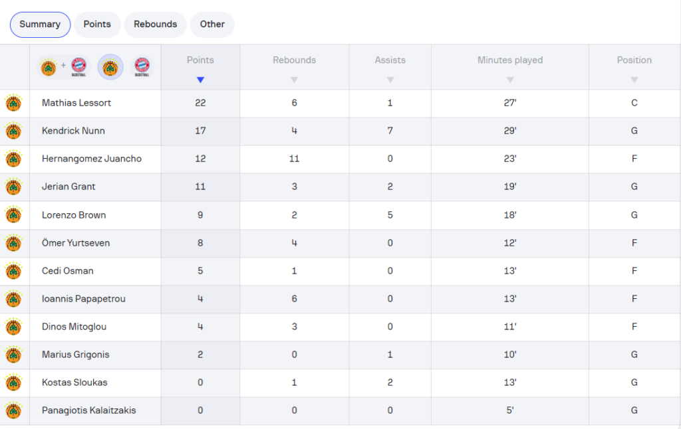This screenshot has width=681, height=429.
Task: Click team logo beside Mathias Lessort
Action: coord(13,104)
